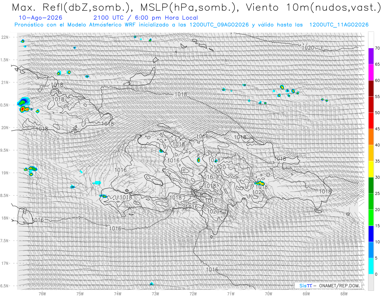Click the bright red 45–50 dBZ color bar segment
The image size is (386, 298).
coord(371,121)
